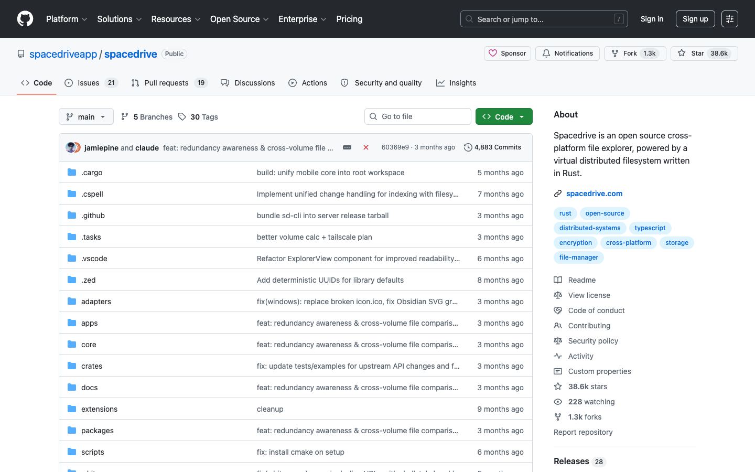Expand the Platform menu

[x=67, y=19]
